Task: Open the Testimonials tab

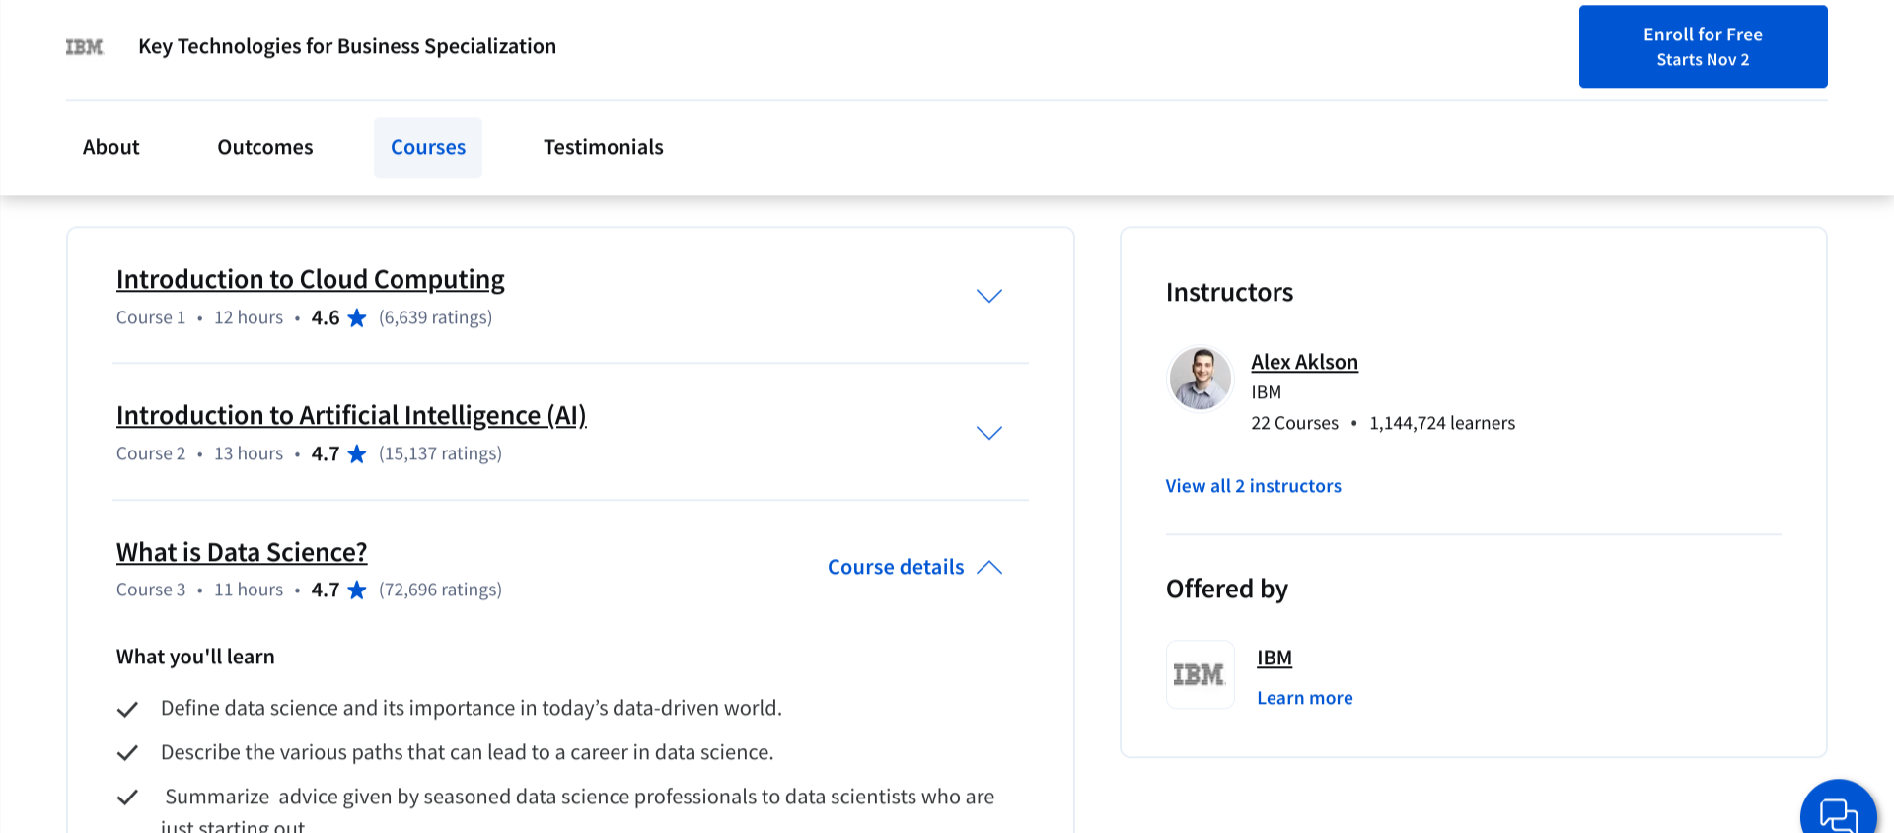Action: click(x=603, y=148)
